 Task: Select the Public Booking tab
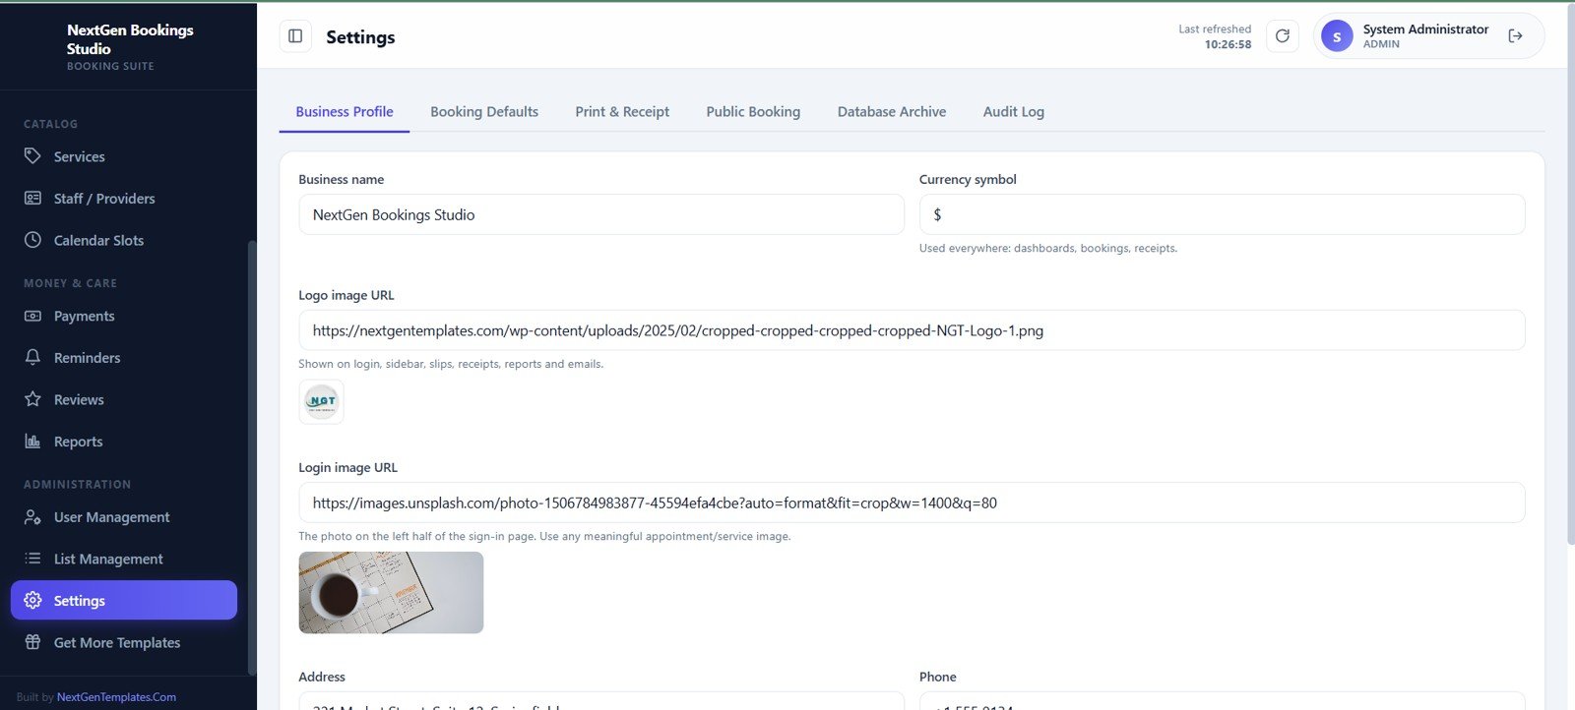pyautogui.click(x=753, y=112)
